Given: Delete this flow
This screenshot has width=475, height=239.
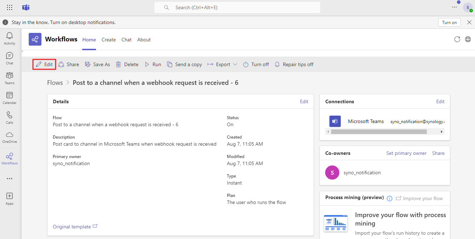Looking at the screenshot, I should click(127, 64).
